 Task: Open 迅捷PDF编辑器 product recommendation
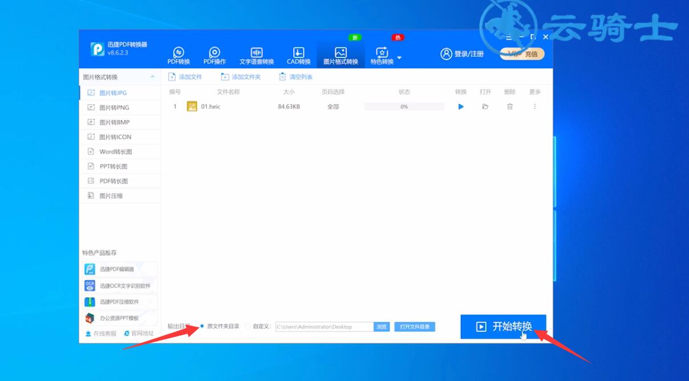pyautogui.click(x=121, y=269)
